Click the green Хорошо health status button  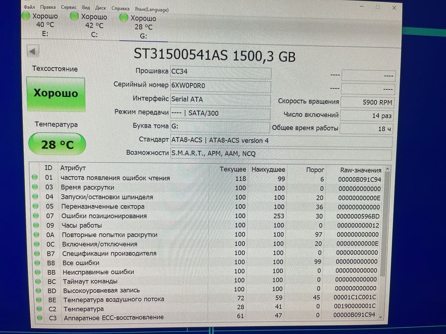pos(56,94)
